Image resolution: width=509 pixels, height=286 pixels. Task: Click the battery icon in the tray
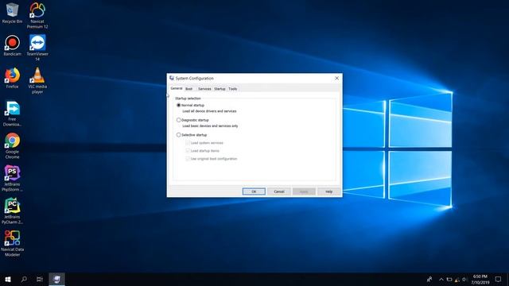click(449, 279)
